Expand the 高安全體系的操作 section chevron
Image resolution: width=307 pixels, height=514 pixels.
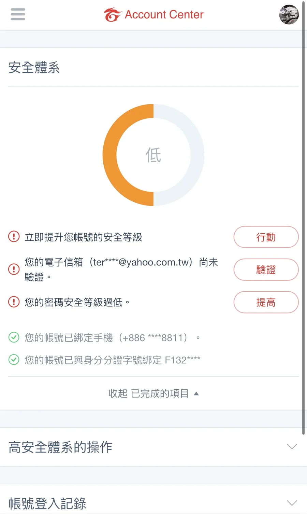coord(292,447)
